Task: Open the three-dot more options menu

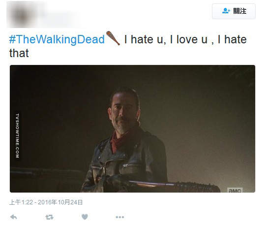Action: [119, 217]
